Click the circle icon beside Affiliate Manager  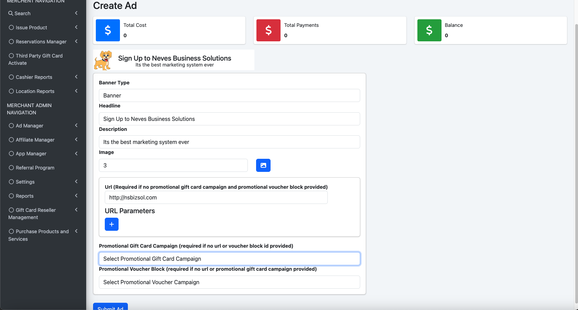point(11,140)
